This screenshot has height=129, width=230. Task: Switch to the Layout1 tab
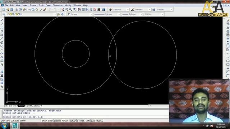[x=28, y=106]
